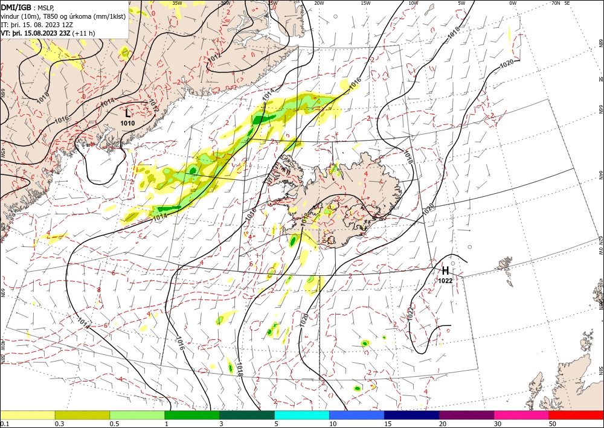Click the '64N' latitude label on right edge
604x428 pixels.
[600, 174]
